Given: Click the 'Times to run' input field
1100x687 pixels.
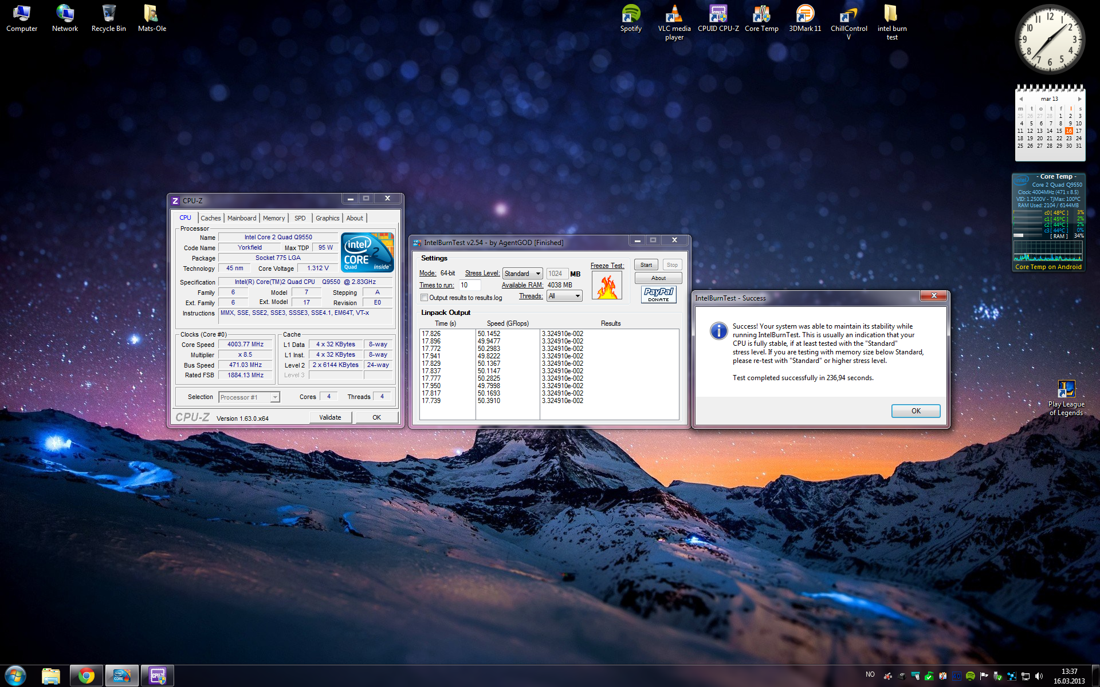Looking at the screenshot, I should (469, 285).
